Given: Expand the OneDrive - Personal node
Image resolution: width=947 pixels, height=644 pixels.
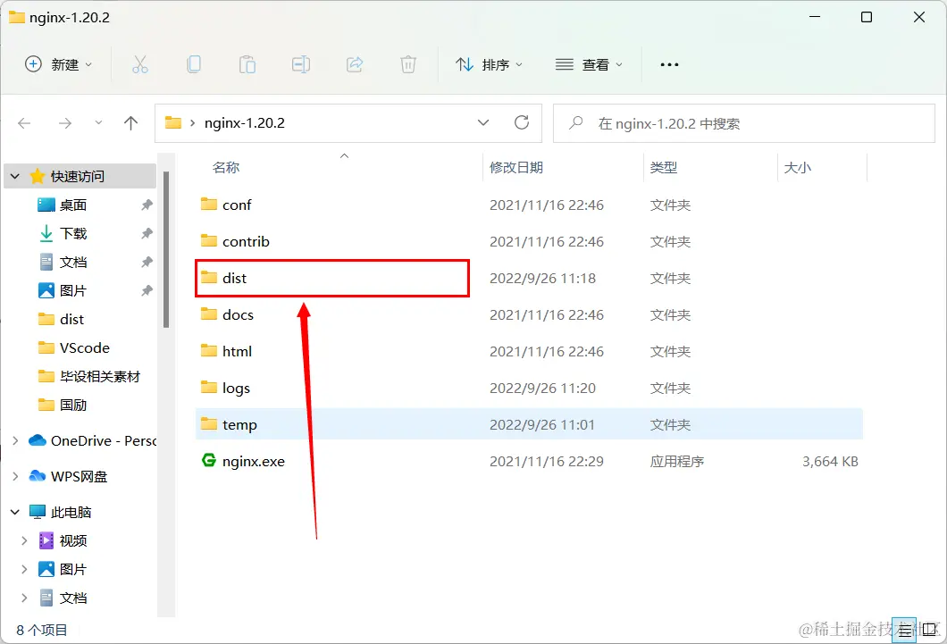Looking at the screenshot, I should (x=15, y=441).
